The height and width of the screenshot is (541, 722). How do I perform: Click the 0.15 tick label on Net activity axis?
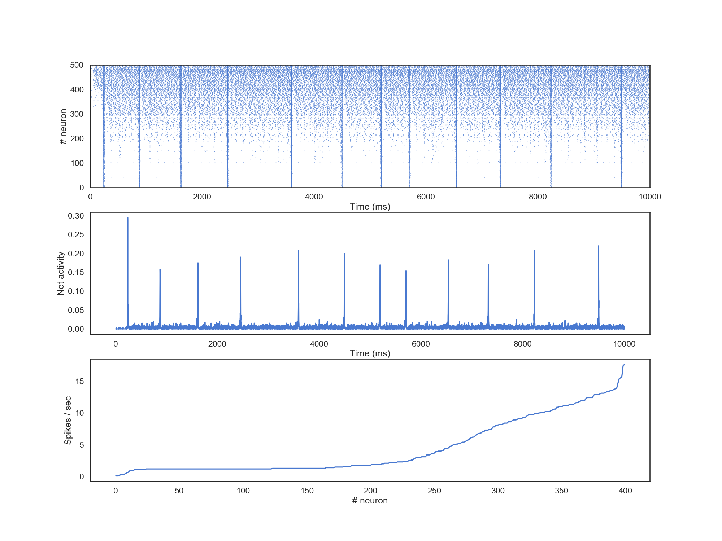coord(76,273)
